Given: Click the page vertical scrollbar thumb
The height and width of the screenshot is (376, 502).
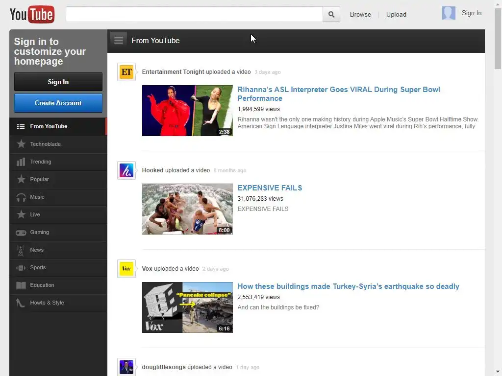Looking at the screenshot, I should [x=498, y=38].
